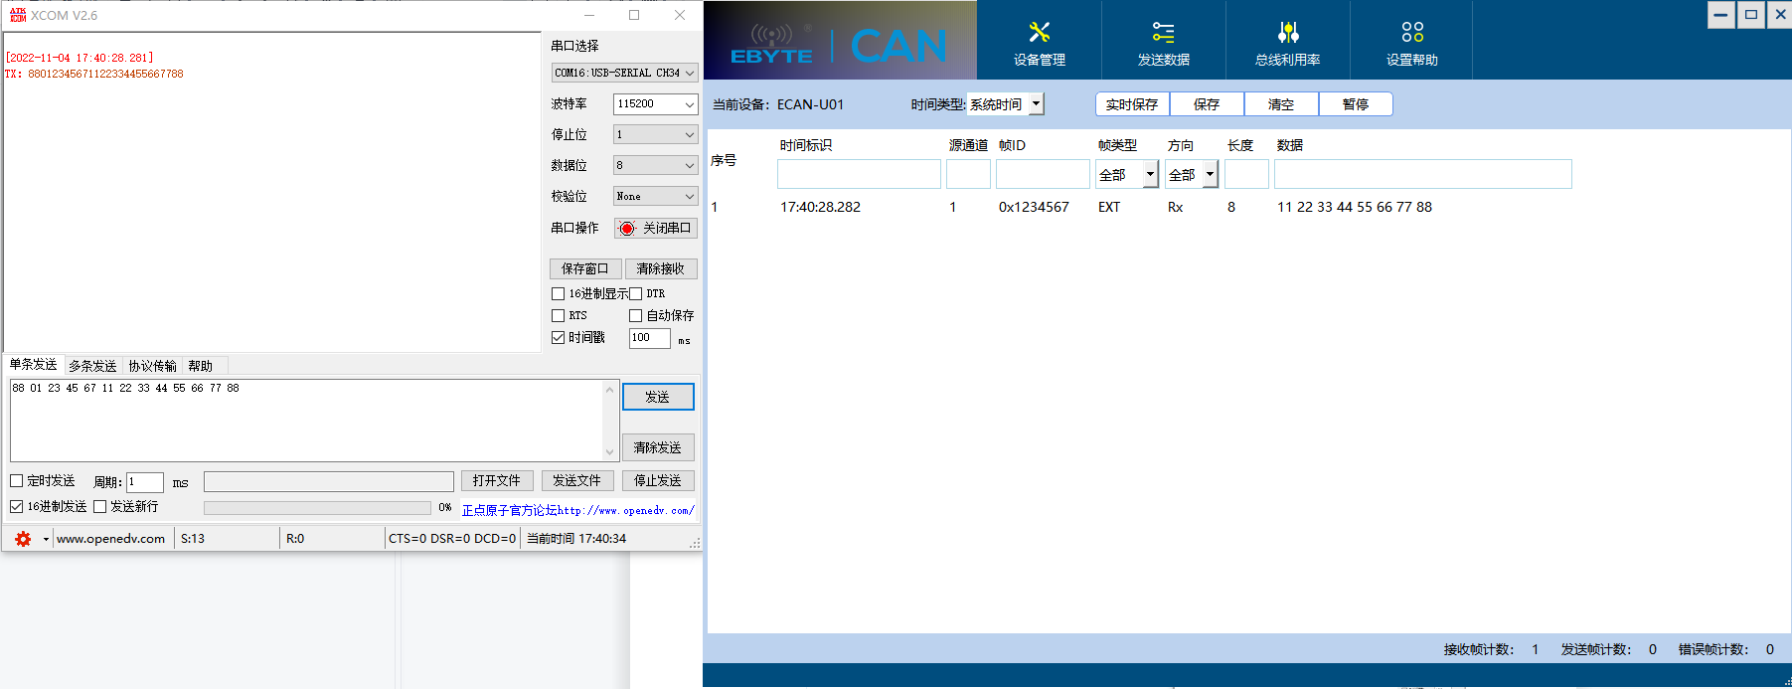Click the 保存窗口 button
The width and height of the screenshot is (1792, 689).
coord(585,269)
